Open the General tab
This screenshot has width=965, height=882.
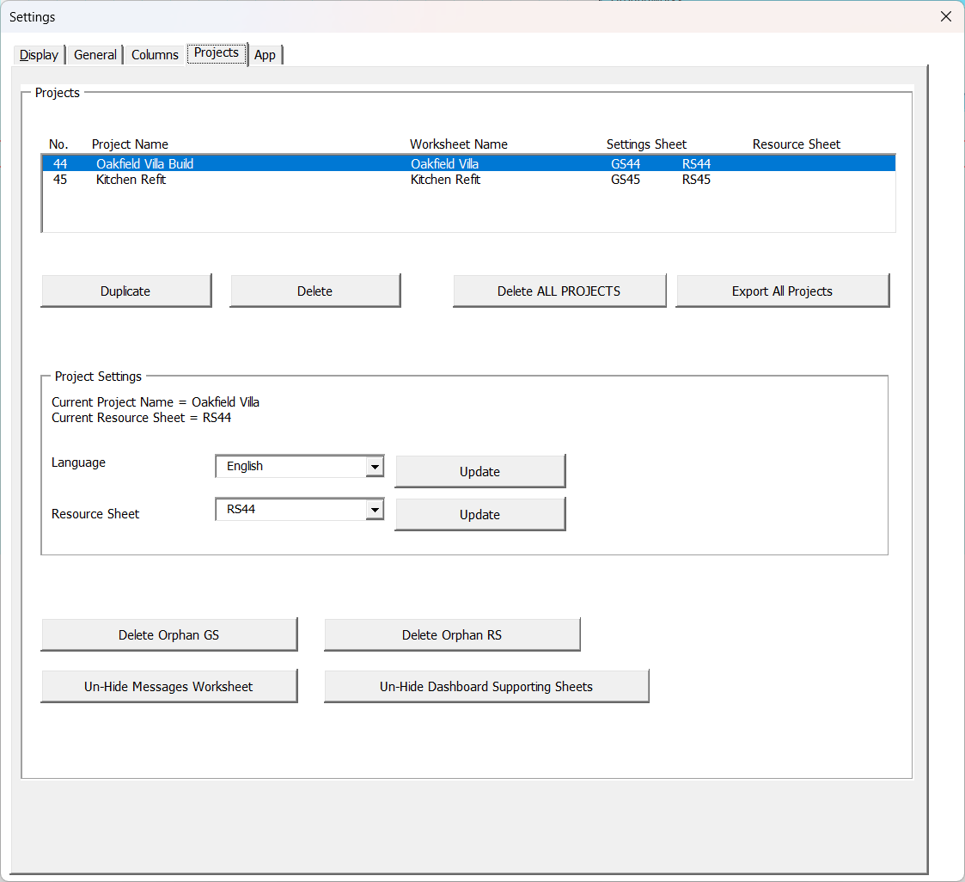click(x=95, y=55)
